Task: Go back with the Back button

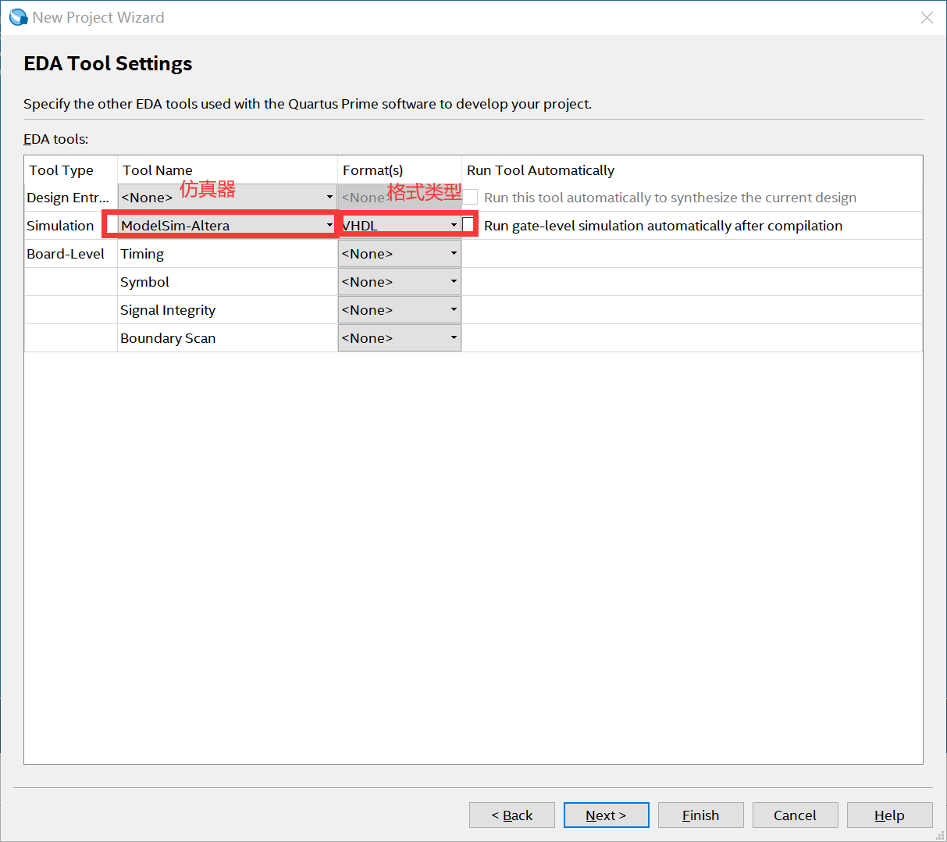Action: (x=511, y=815)
